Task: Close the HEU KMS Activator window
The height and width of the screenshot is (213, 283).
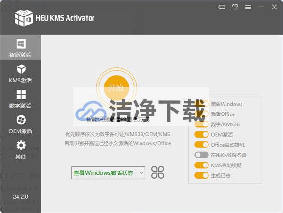Action: pos(275,7)
